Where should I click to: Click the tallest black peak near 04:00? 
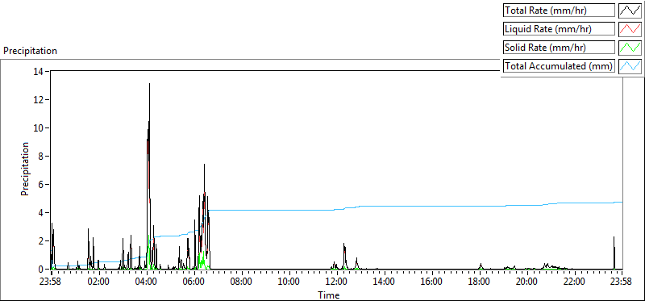click(149, 85)
